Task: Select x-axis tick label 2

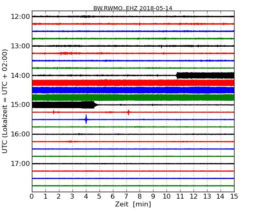Action: click(x=59, y=197)
